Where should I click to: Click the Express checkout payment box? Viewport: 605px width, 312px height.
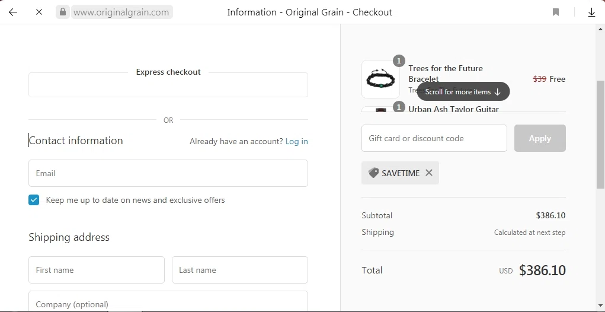point(168,85)
